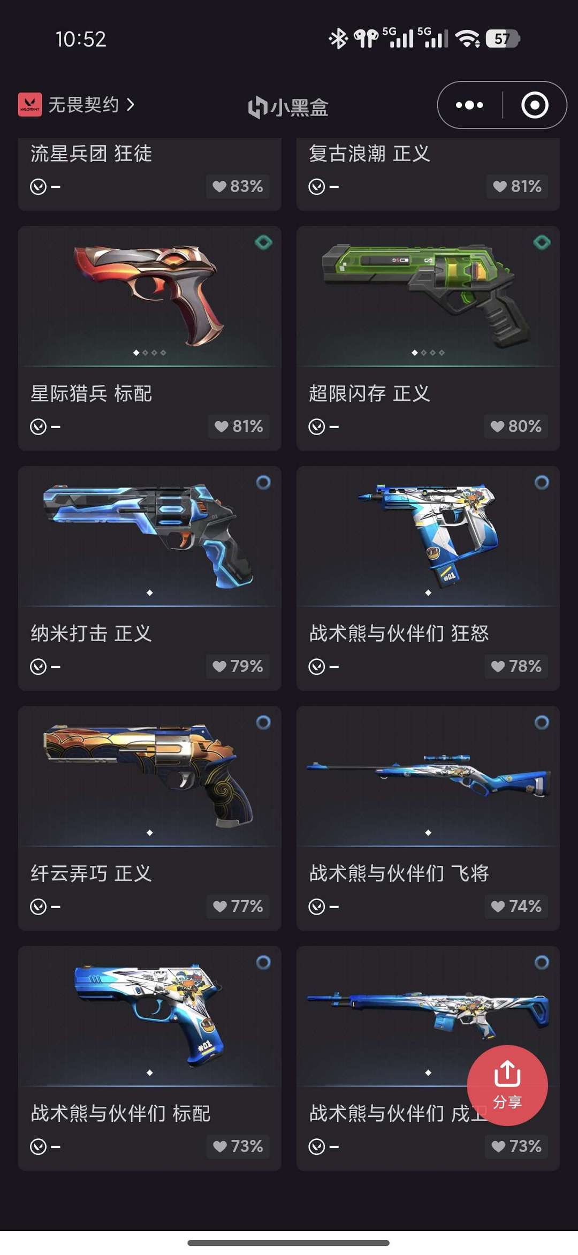Image resolution: width=578 pixels, height=1255 pixels.
Task: Open the 战术熊与伙伴们 飞将 skin title
Action: coord(399,873)
